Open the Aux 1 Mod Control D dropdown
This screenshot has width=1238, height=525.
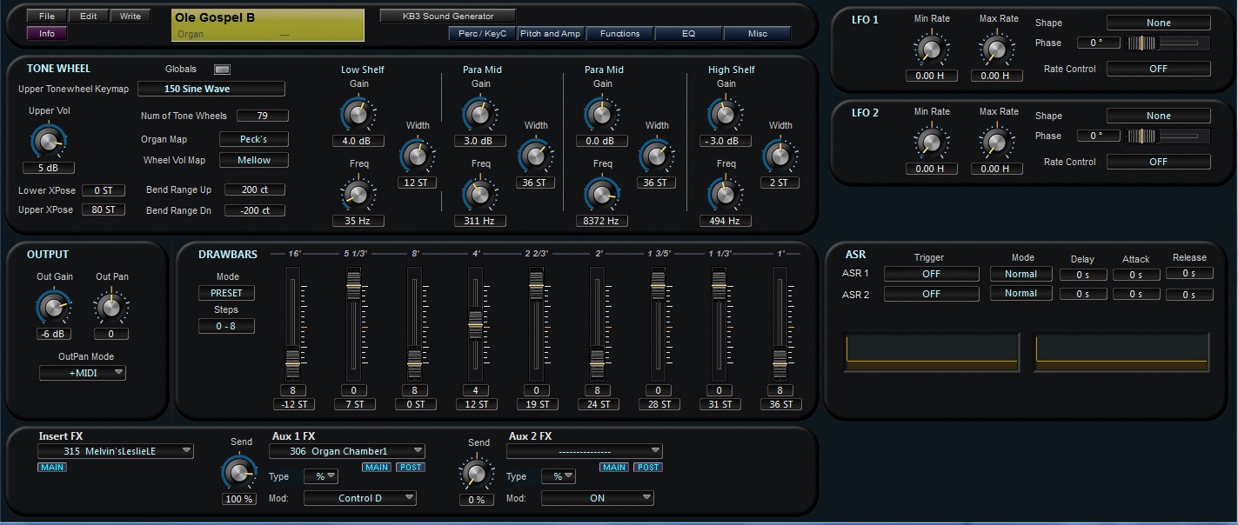[359, 498]
